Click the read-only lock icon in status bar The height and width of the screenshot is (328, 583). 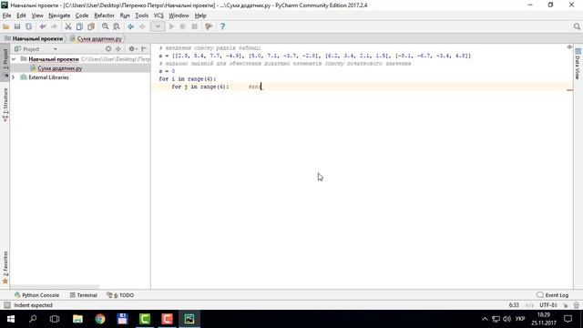pyautogui.click(x=566, y=305)
